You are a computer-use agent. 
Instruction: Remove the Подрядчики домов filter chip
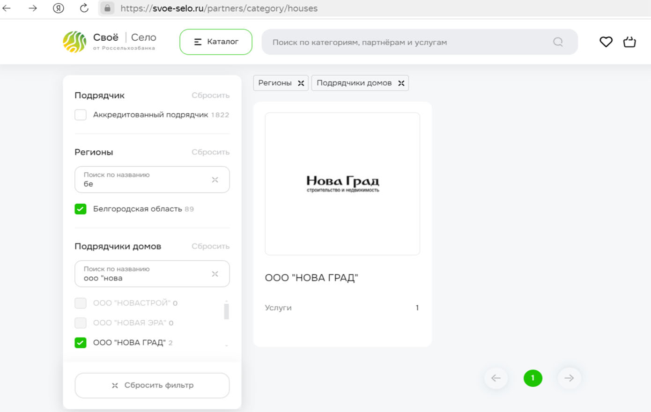pos(401,83)
